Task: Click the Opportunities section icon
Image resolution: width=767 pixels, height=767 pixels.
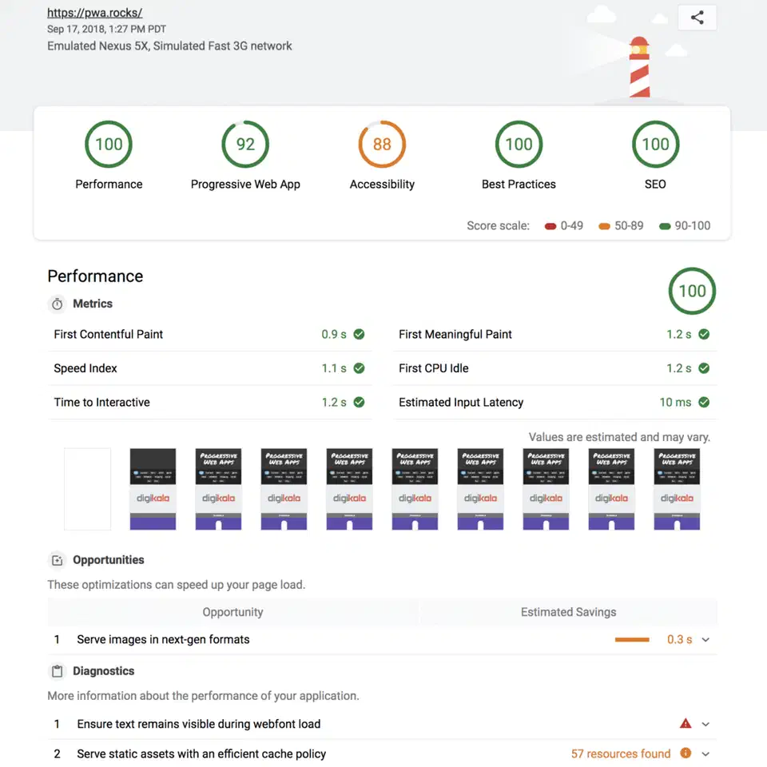Action: [x=56, y=559]
